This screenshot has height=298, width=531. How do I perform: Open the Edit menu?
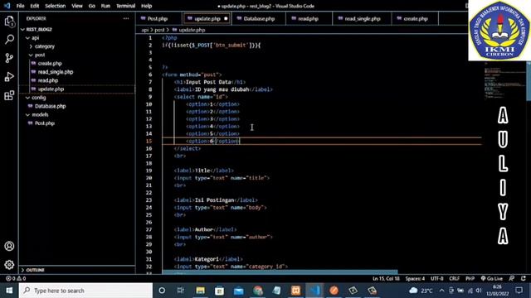pyautogui.click(x=35, y=6)
